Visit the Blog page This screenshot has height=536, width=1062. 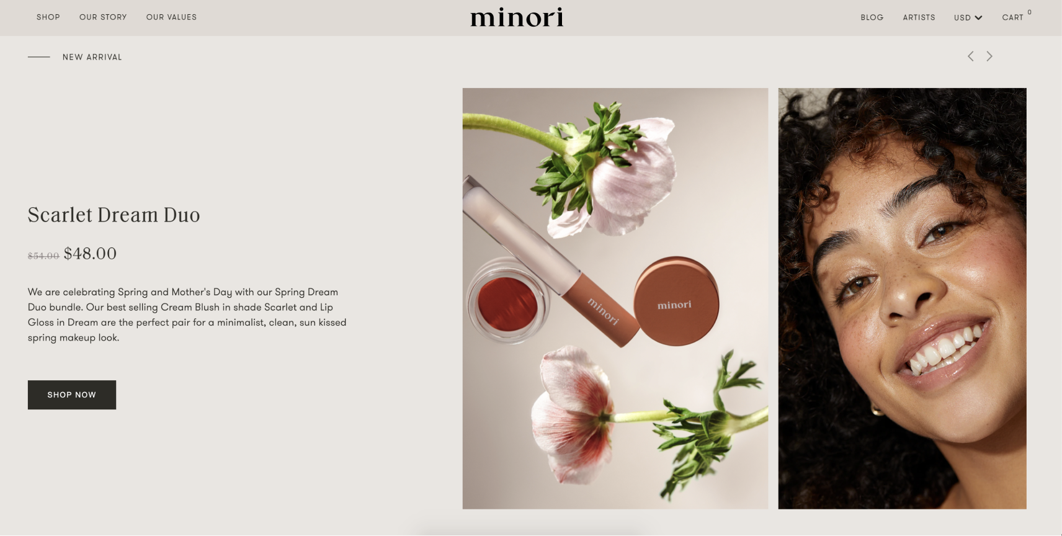(x=872, y=17)
